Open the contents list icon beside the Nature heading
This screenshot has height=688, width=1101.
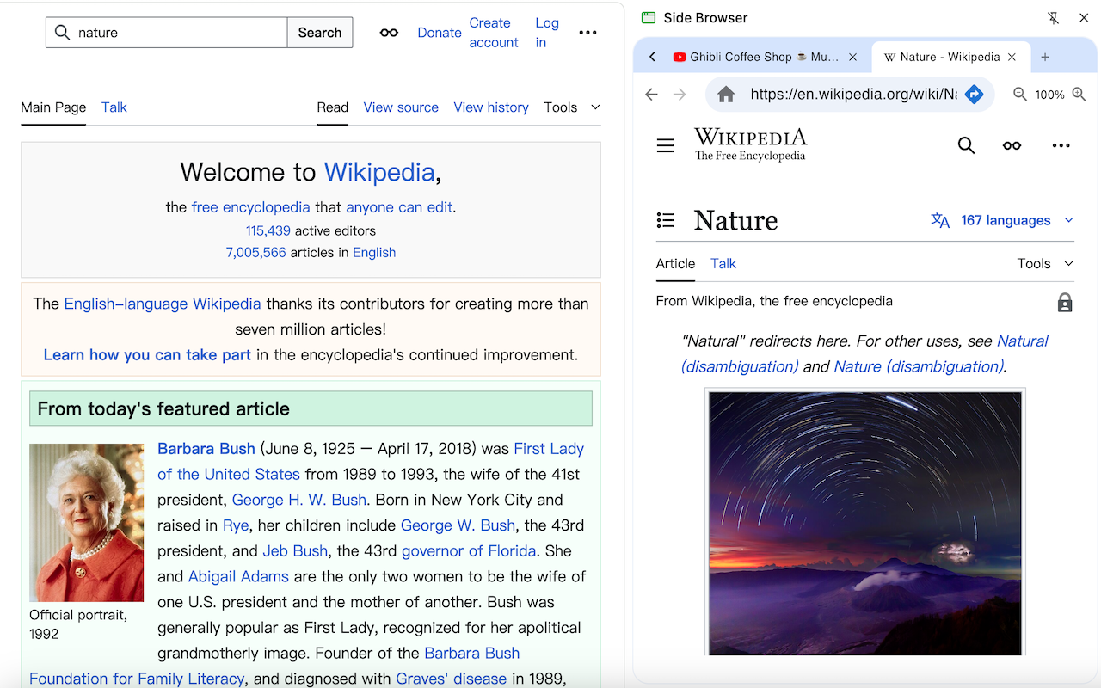(665, 220)
